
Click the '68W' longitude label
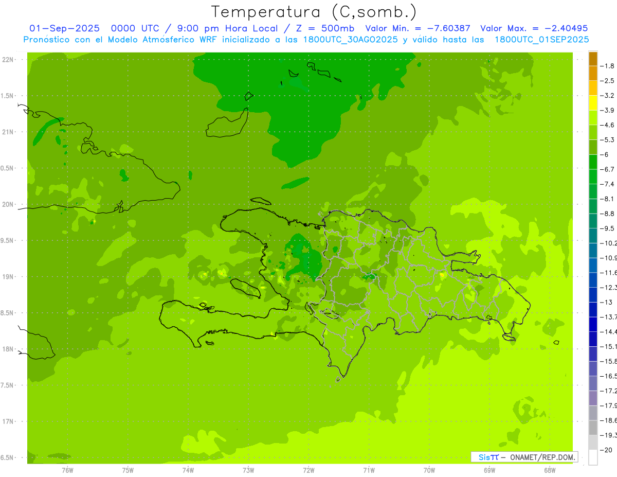(550, 470)
